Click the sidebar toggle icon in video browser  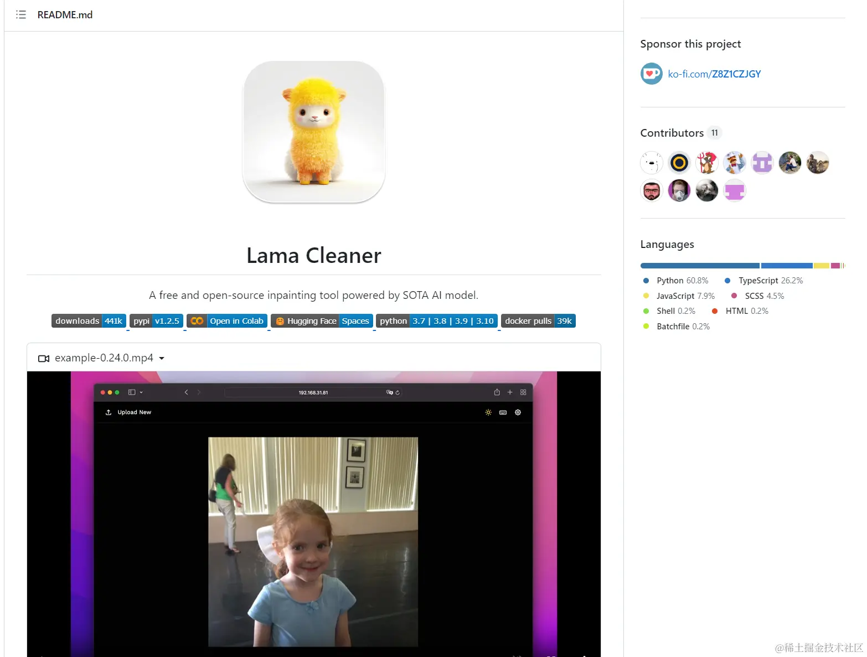132,392
